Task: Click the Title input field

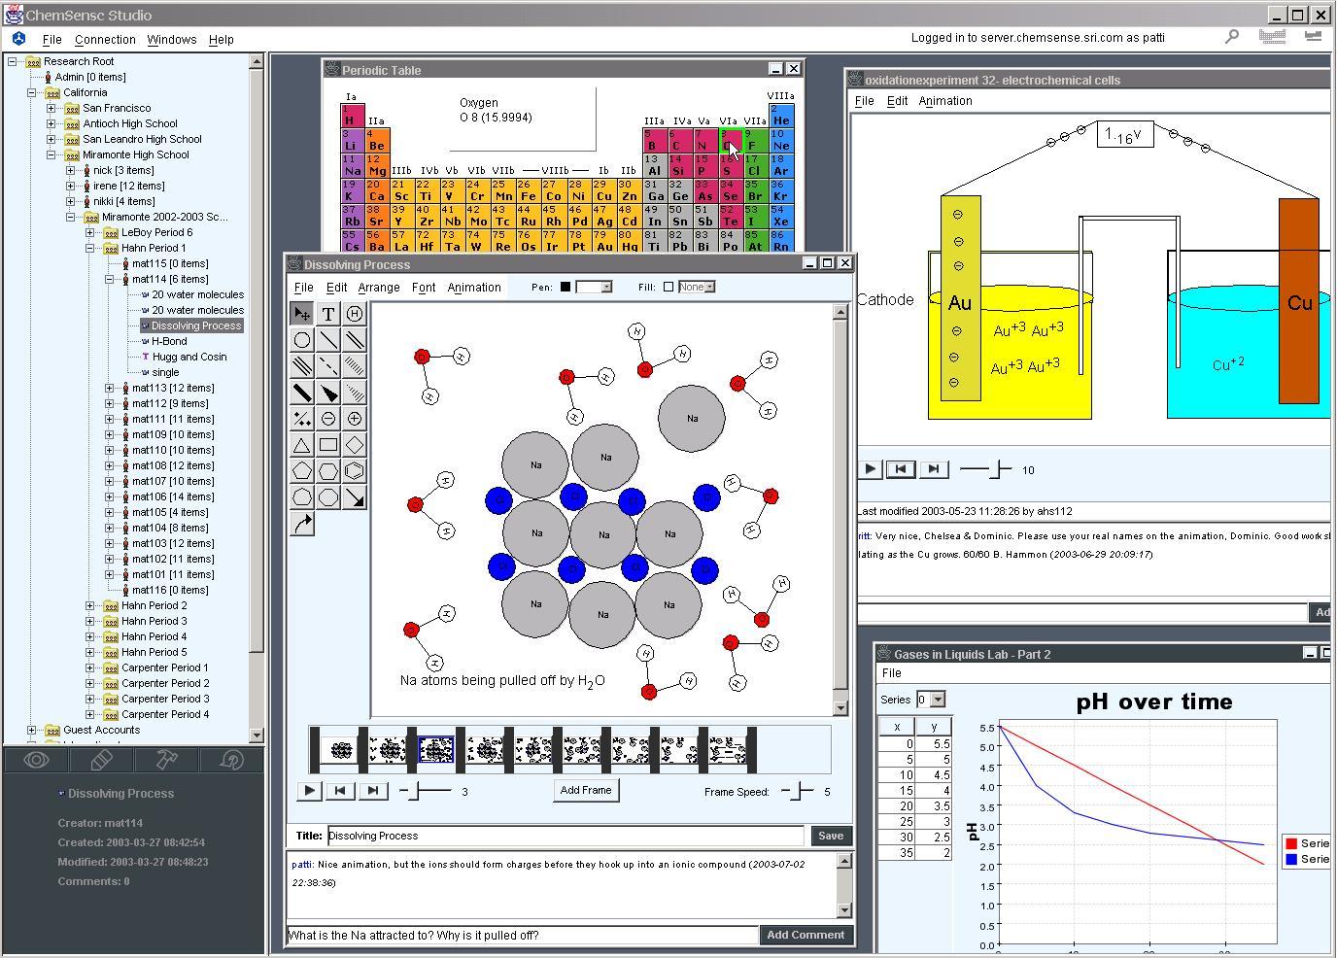Action: 566,836
